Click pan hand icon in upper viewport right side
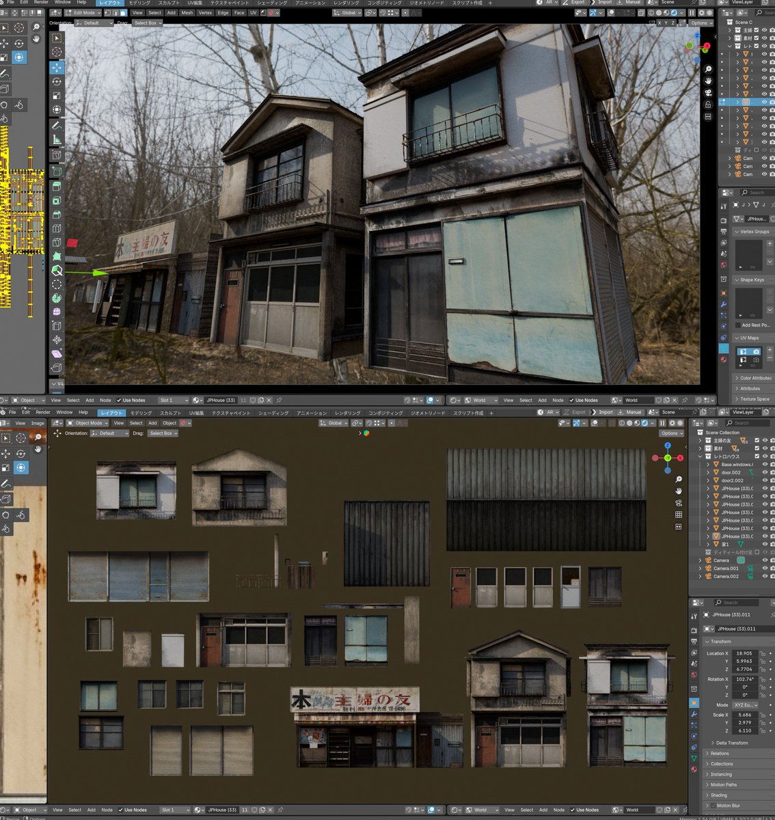 (708, 81)
